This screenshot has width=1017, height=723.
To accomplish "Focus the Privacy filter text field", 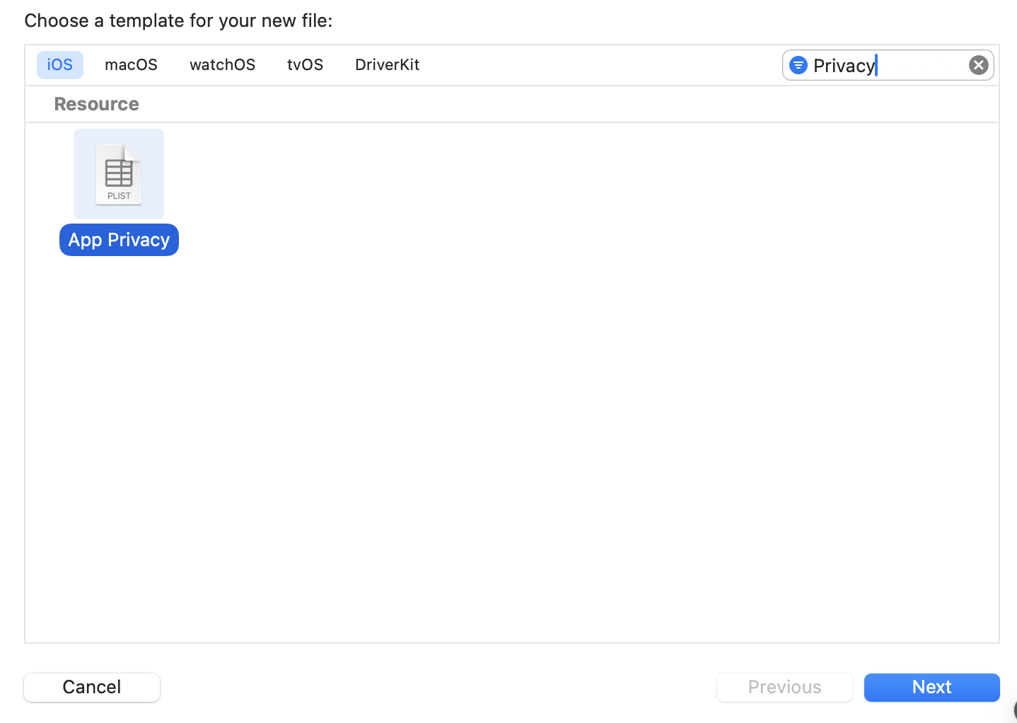I will pos(888,65).
